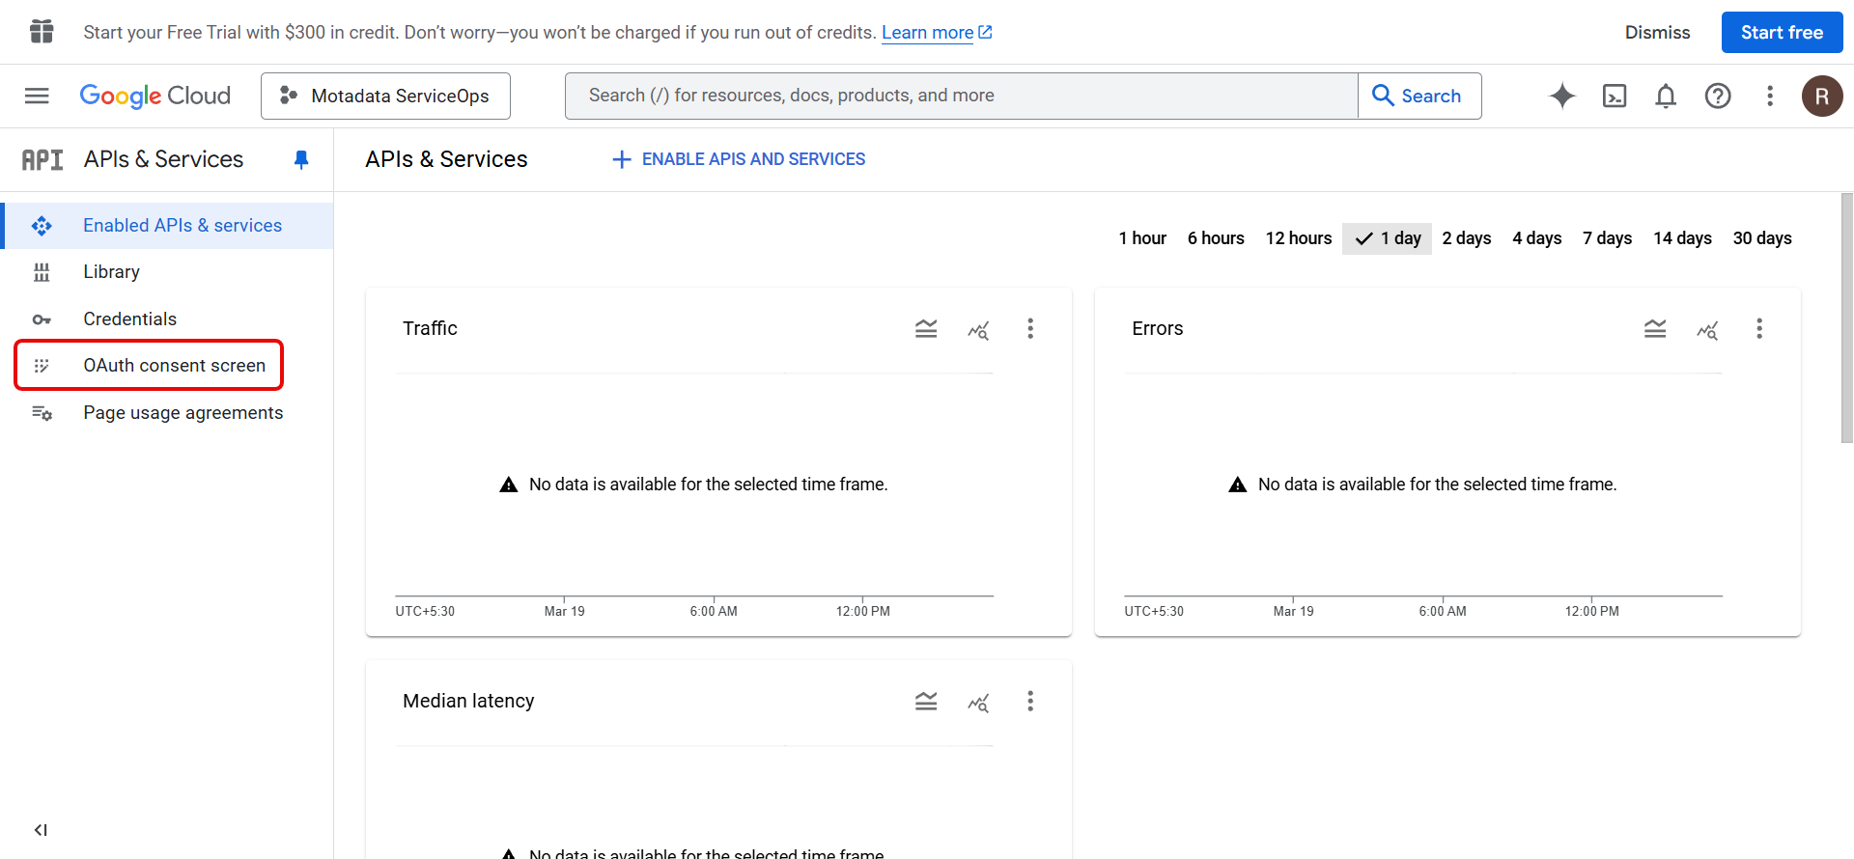Screen dimensions: 1854x859
Task: Activate Cloud Shell terminal icon
Action: [x=1615, y=96]
